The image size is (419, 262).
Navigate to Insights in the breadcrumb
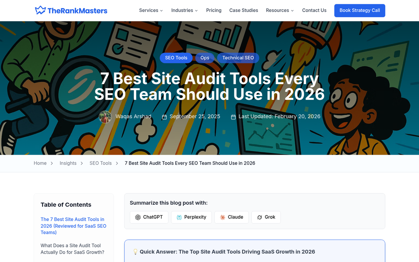pos(68,163)
